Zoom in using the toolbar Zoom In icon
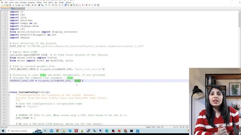Viewport: 241px width, 135px height. coord(46,5)
